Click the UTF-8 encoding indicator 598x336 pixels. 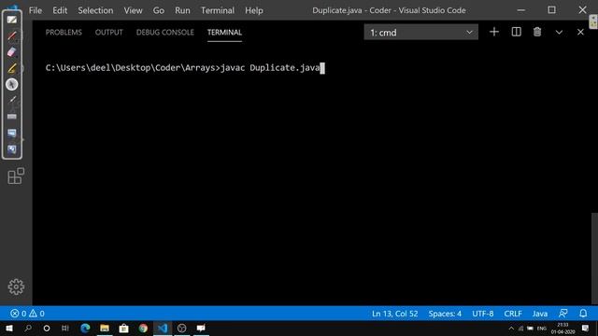click(x=482, y=314)
